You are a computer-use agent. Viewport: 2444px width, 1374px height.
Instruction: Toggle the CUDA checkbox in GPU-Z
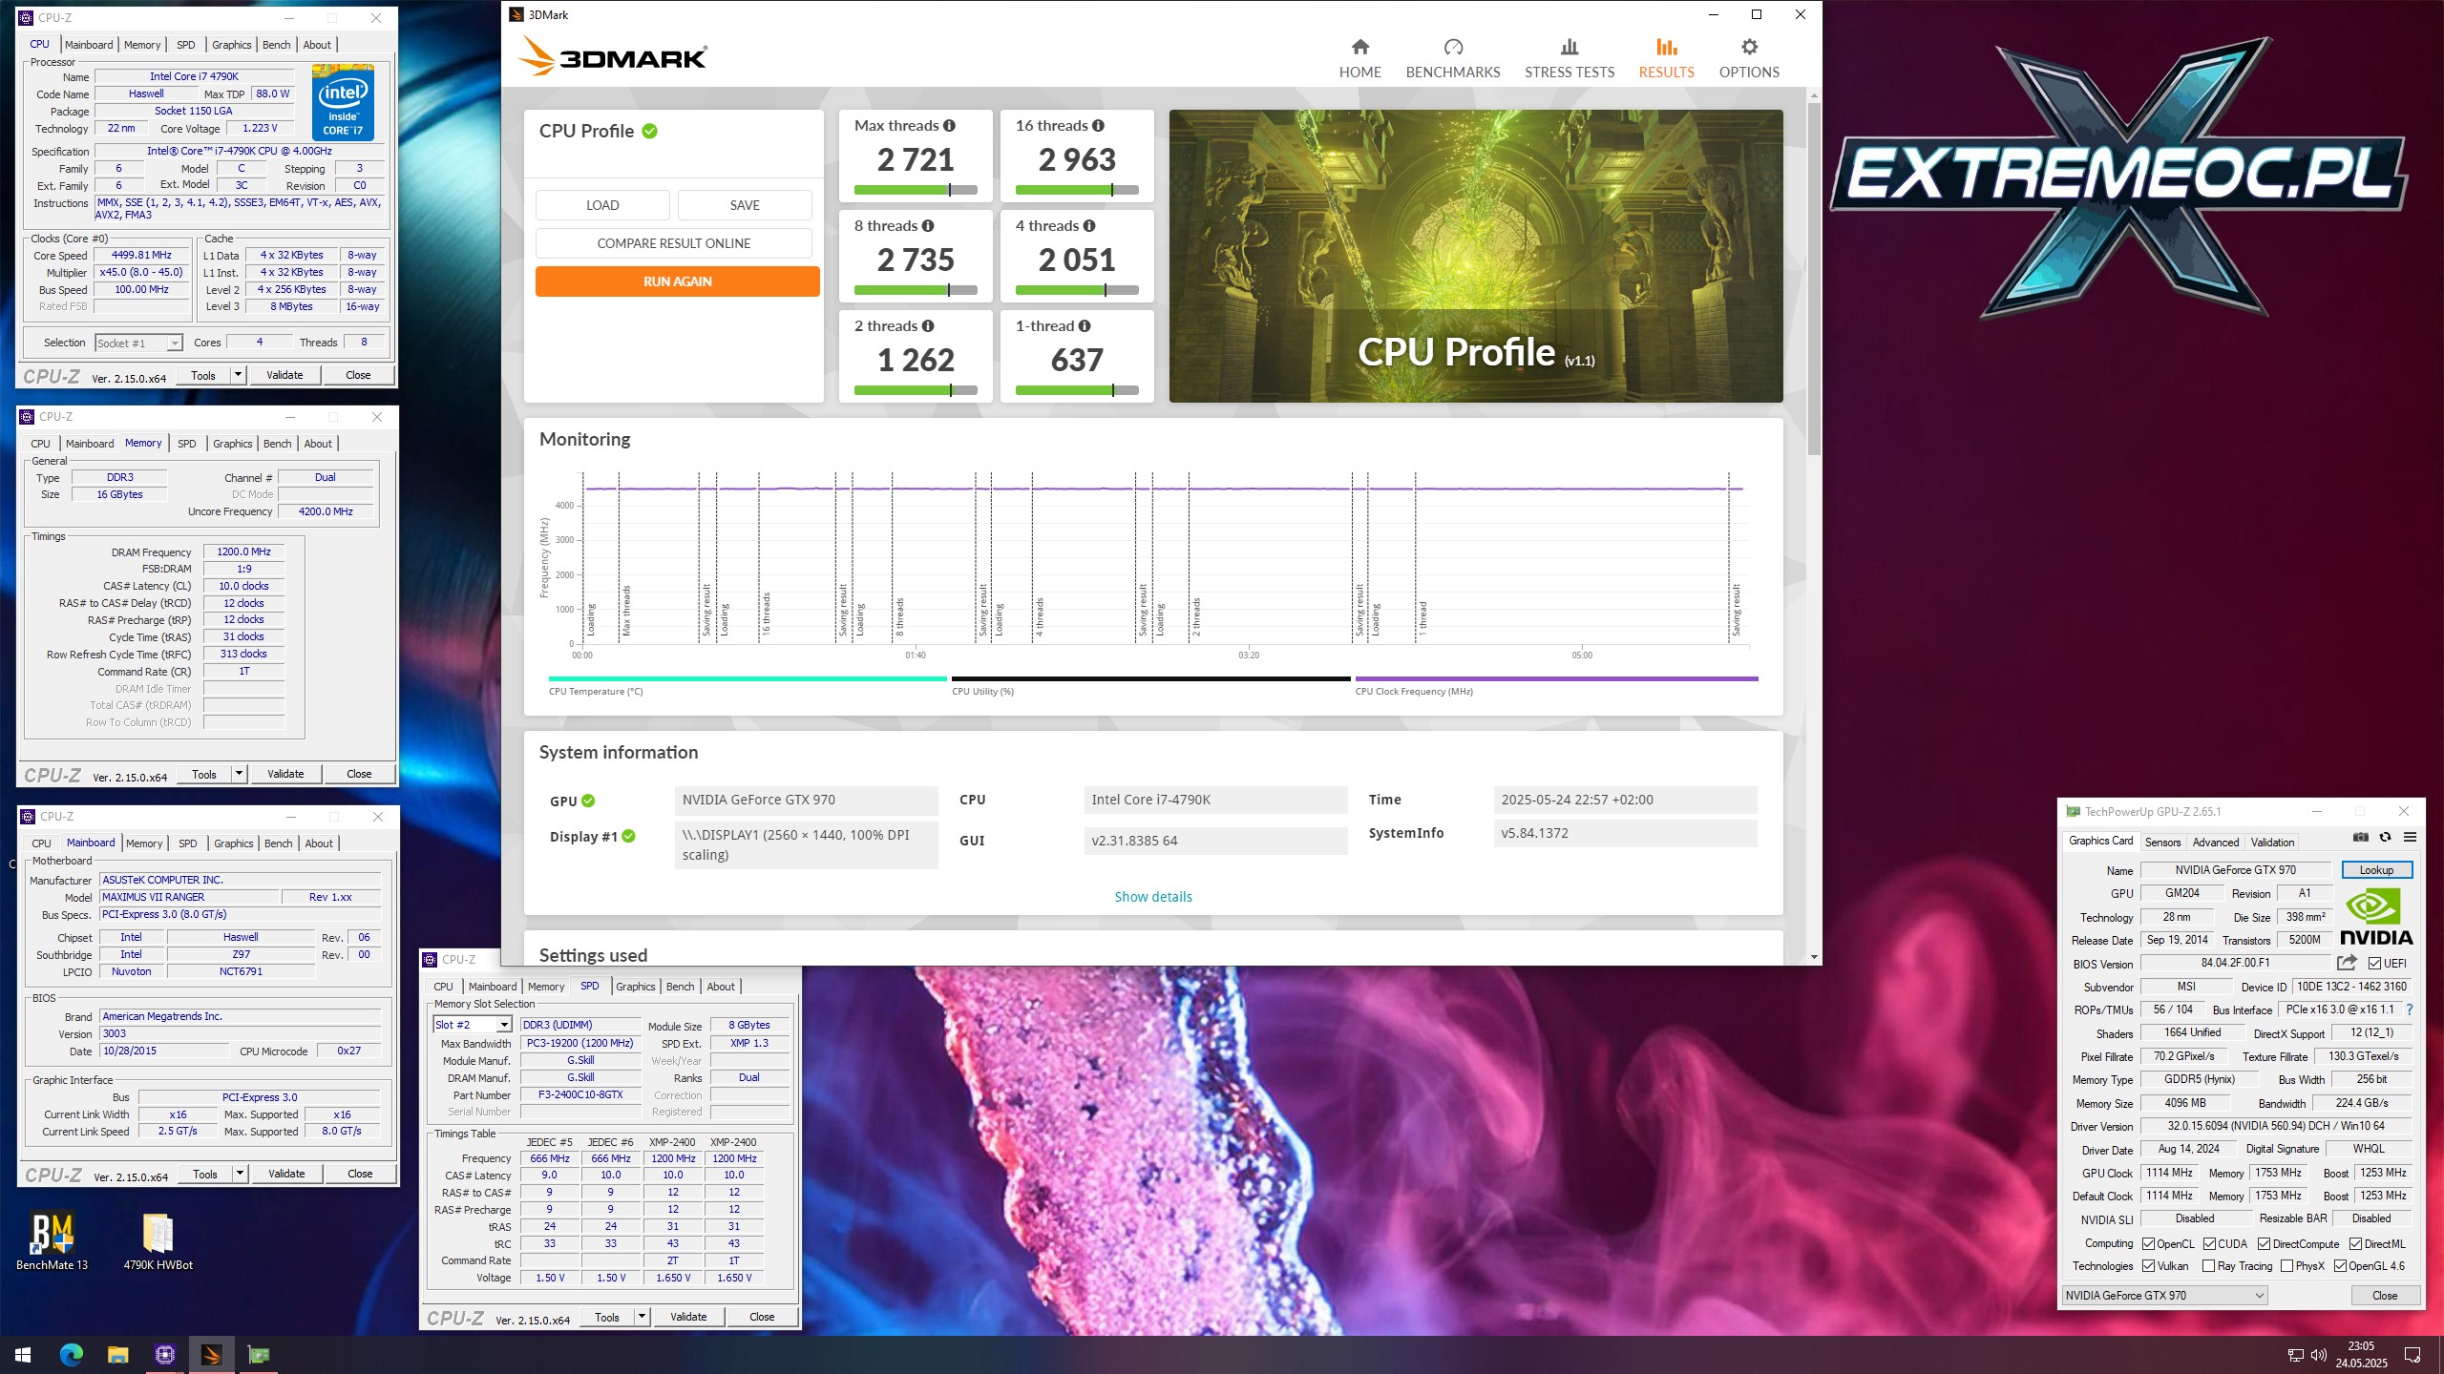[2209, 1244]
